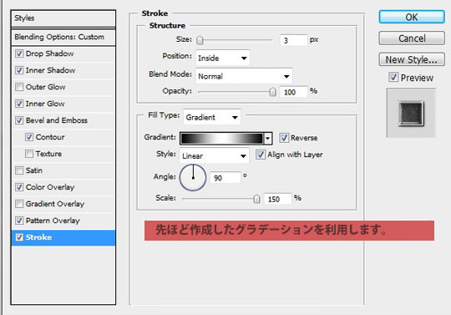This screenshot has height=315, width=451.
Task: Select the Contour sub-effect label
Action: (50, 137)
